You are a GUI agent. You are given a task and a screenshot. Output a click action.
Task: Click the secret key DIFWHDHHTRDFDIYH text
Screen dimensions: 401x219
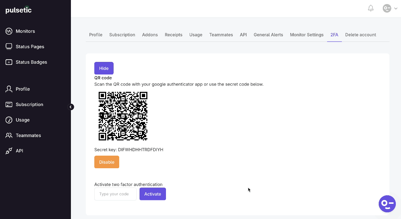point(141,150)
